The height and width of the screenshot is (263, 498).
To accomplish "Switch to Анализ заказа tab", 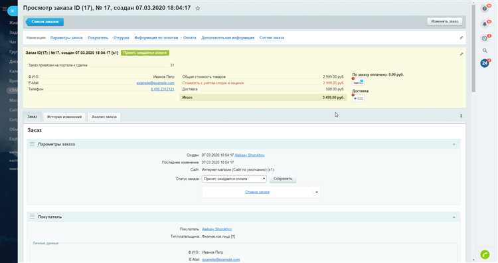I will pos(104,117).
